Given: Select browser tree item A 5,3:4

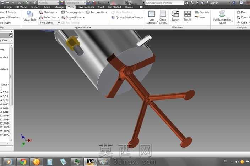Looking at the screenshot, I should pyautogui.click(x=4, y=104).
